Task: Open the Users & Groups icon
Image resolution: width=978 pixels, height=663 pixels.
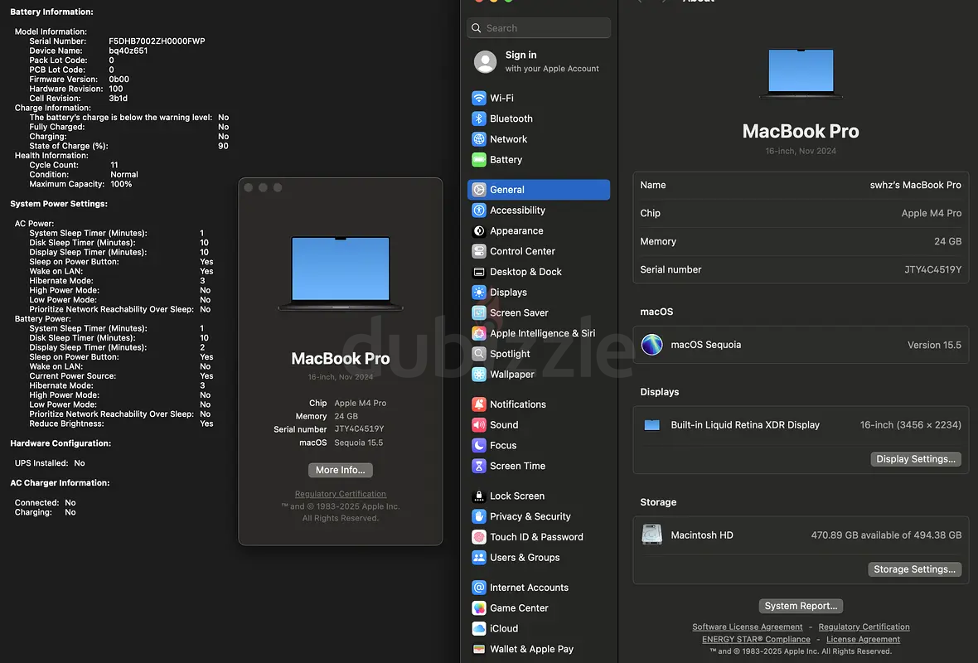Action: point(478,558)
